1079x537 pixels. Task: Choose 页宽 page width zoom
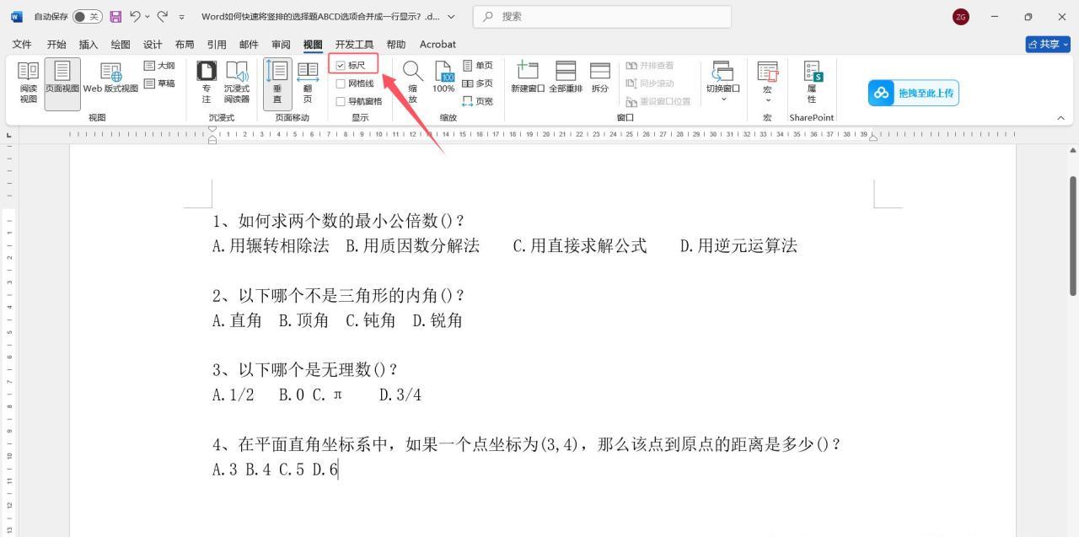(478, 101)
